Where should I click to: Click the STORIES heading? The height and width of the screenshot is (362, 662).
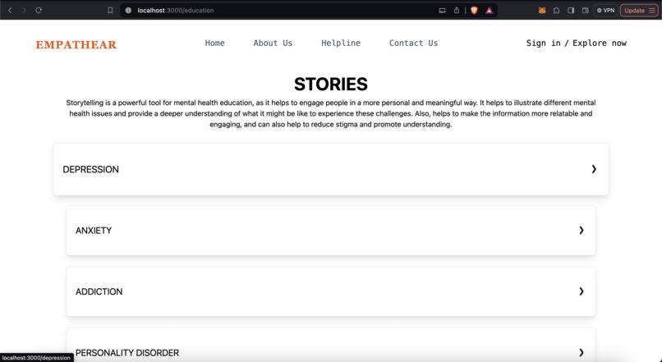[330, 84]
